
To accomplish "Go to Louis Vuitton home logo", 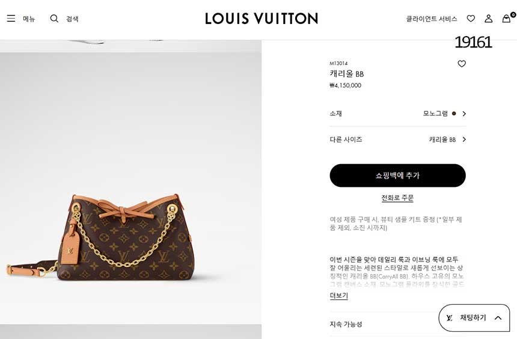I will point(262,19).
